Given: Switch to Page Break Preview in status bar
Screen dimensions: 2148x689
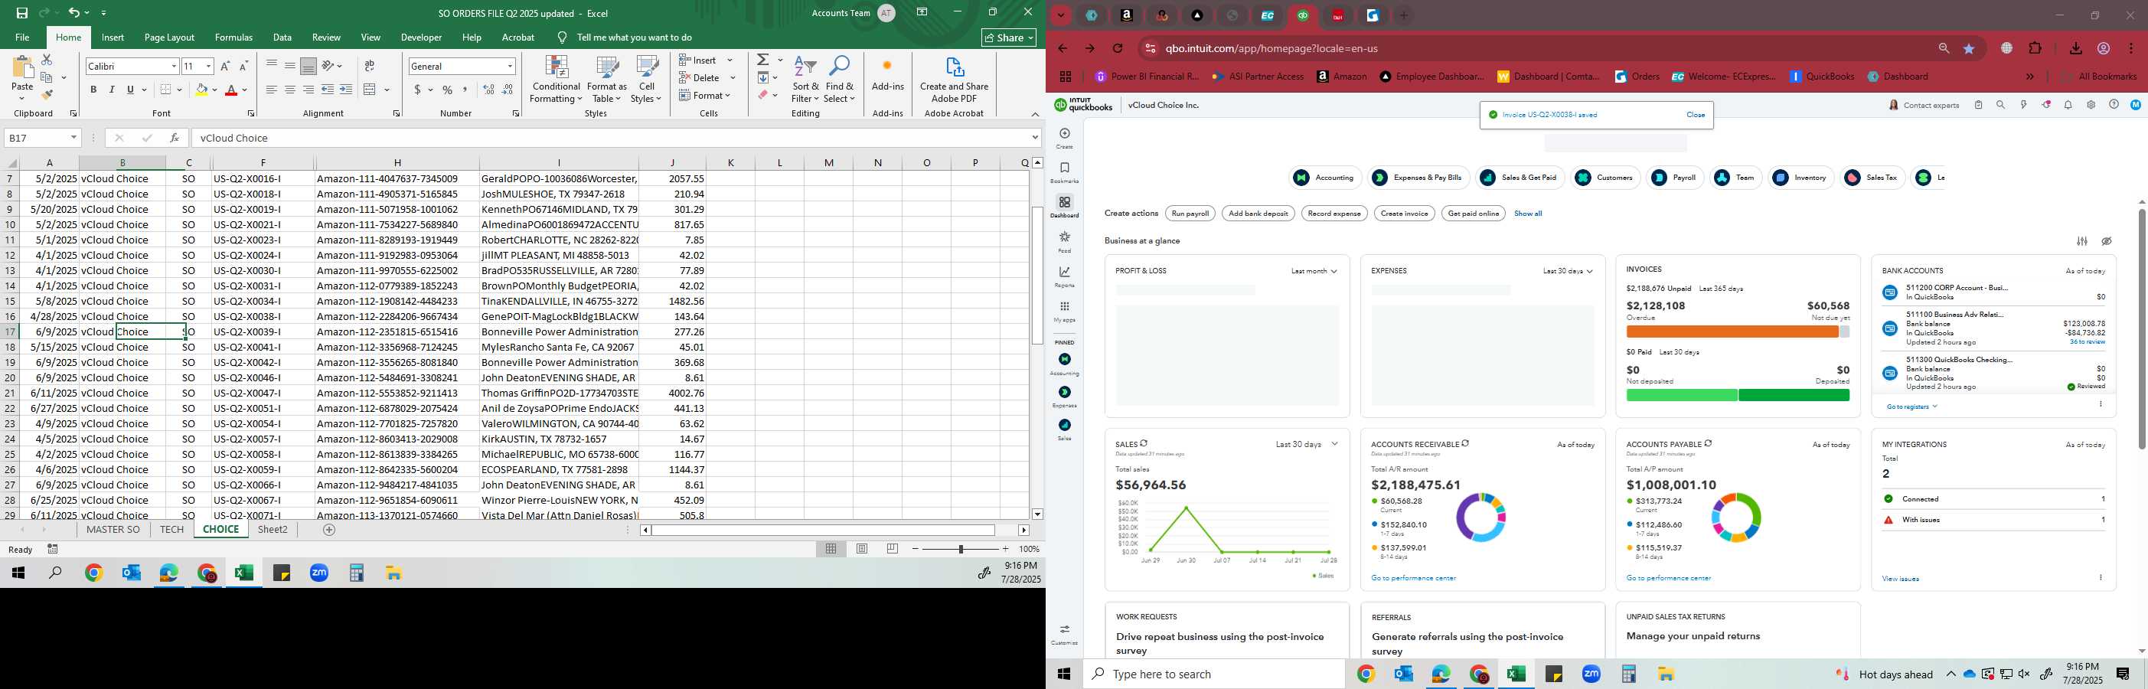Looking at the screenshot, I should tap(893, 549).
